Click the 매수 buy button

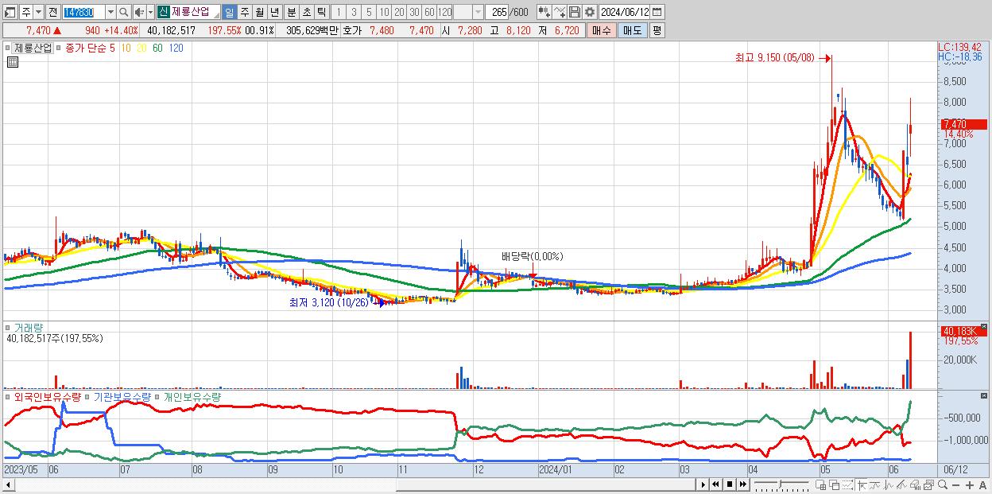602,30
